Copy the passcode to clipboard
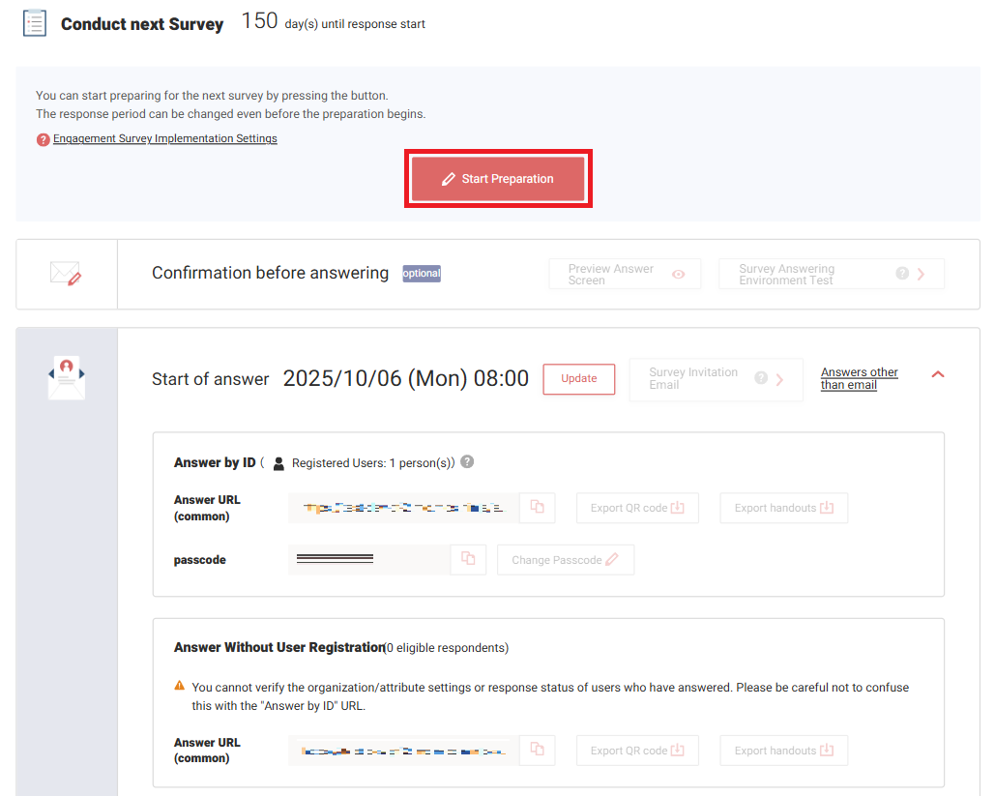The image size is (995, 796). [x=468, y=559]
